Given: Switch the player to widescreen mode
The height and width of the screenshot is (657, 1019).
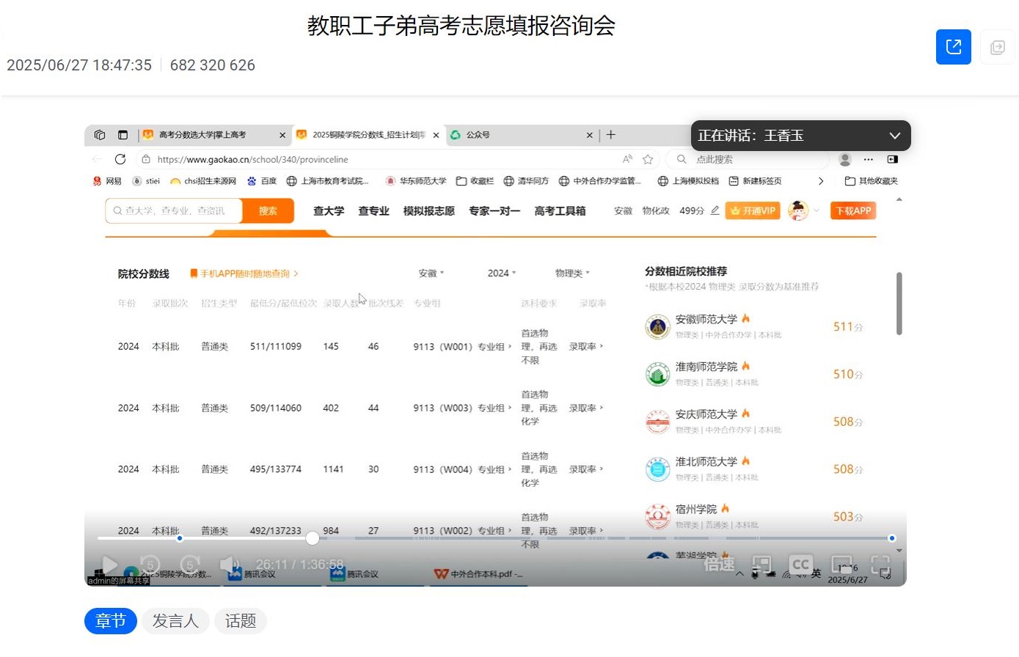Looking at the screenshot, I should click(x=841, y=565).
